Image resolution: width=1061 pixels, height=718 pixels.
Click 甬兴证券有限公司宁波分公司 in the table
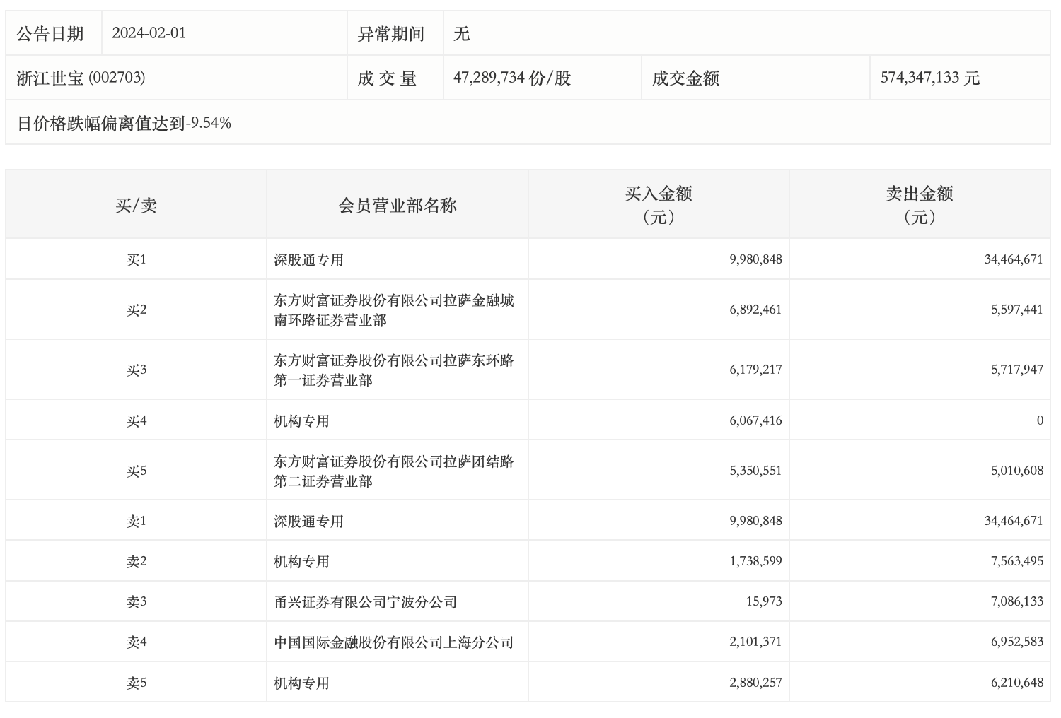pyautogui.click(x=366, y=602)
